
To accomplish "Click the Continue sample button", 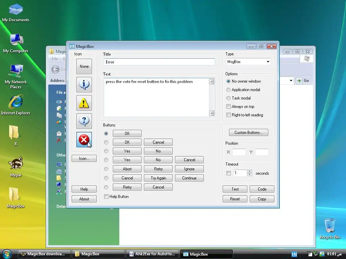I will coord(189,178).
